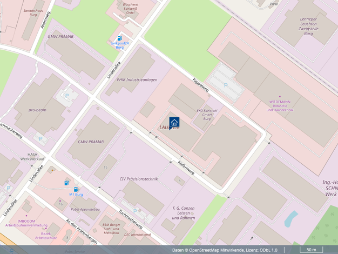Click the parking symbol beside pro-beam

pyautogui.click(x=67, y=96)
